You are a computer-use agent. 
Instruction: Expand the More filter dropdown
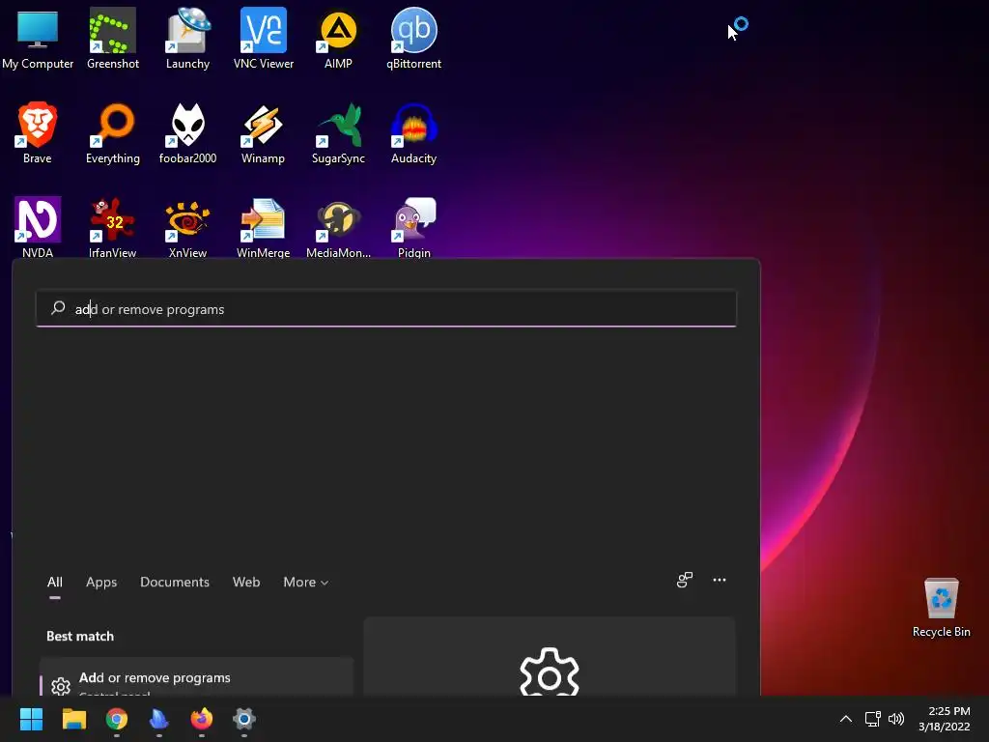point(306,582)
